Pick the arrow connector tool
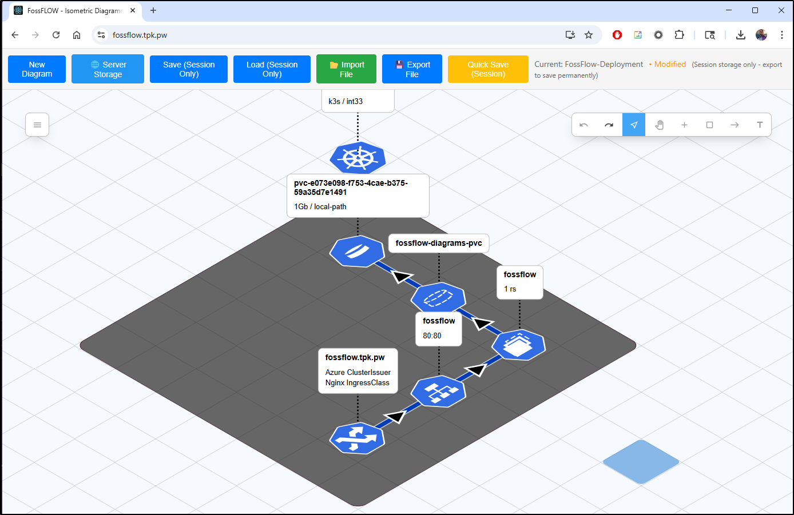 (x=735, y=125)
